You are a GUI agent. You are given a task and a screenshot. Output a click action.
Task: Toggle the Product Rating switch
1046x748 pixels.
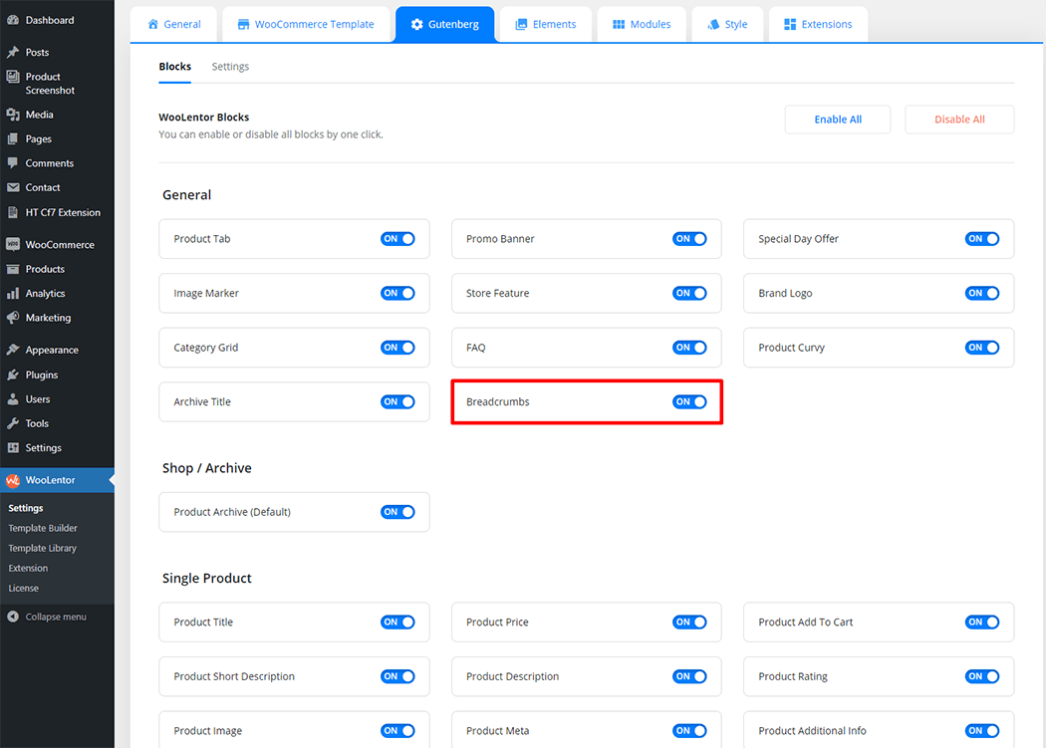coord(982,676)
